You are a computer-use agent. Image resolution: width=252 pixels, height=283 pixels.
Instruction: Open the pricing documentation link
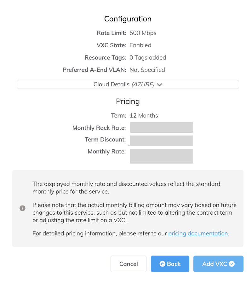point(198,234)
